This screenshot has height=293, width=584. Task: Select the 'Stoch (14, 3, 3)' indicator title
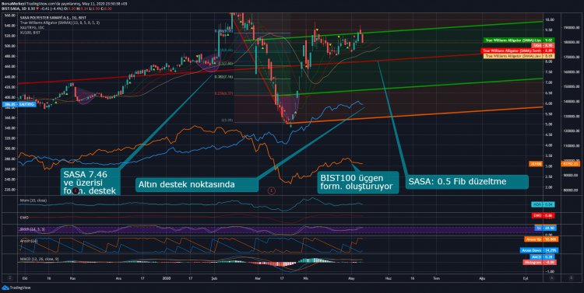(x=32, y=229)
